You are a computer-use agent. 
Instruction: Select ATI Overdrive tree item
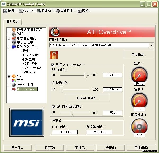[27, 89]
